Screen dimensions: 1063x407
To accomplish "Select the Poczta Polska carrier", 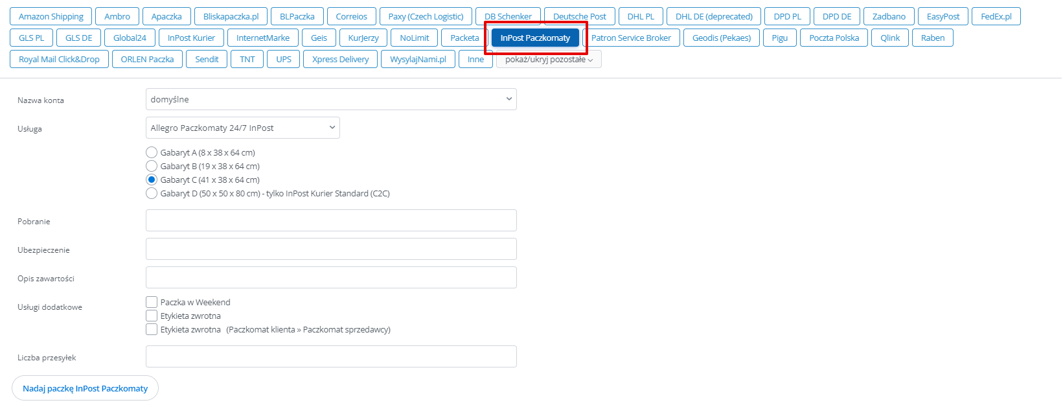I will point(834,38).
